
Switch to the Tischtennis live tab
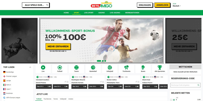point(47,99)
